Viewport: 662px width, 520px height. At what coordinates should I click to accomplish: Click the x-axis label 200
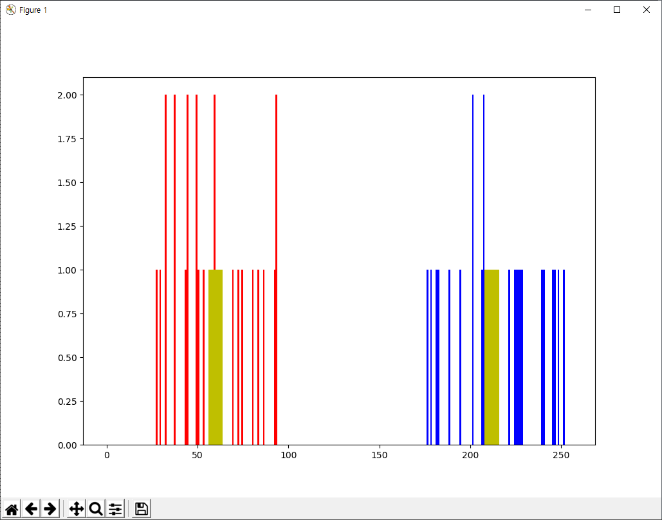click(x=470, y=456)
